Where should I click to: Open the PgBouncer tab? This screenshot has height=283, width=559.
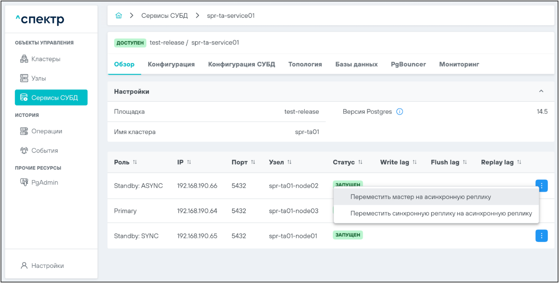408,64
